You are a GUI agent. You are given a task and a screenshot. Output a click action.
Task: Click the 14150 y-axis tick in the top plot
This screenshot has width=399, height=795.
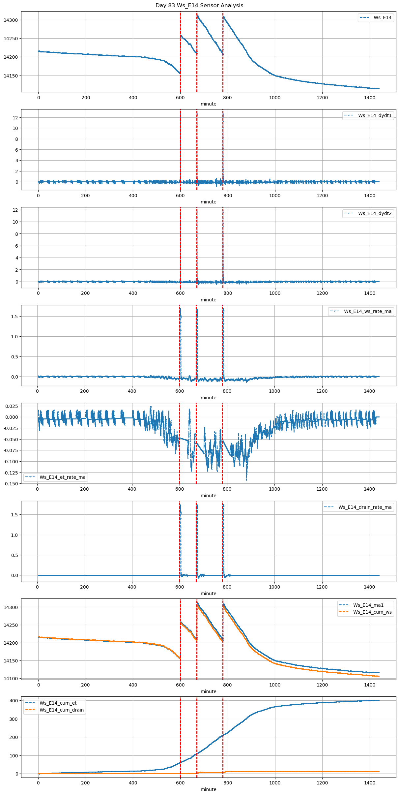point(11,76)
